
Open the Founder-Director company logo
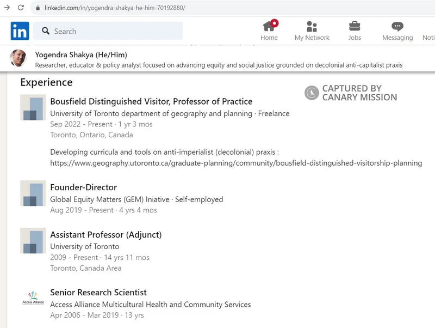tap(32, 193)
